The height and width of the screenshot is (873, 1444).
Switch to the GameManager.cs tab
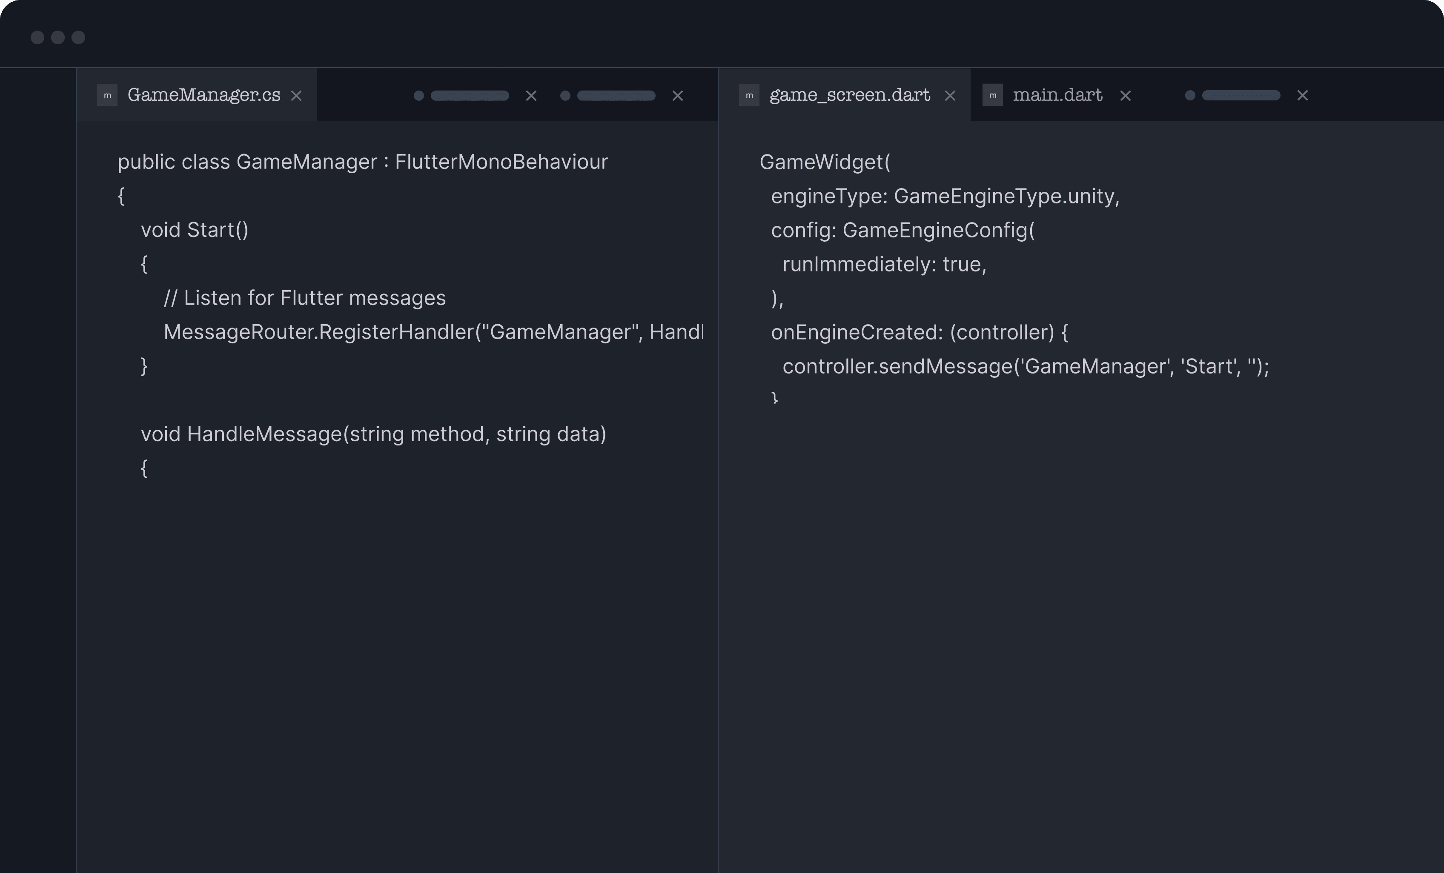(x=203, y=95)
